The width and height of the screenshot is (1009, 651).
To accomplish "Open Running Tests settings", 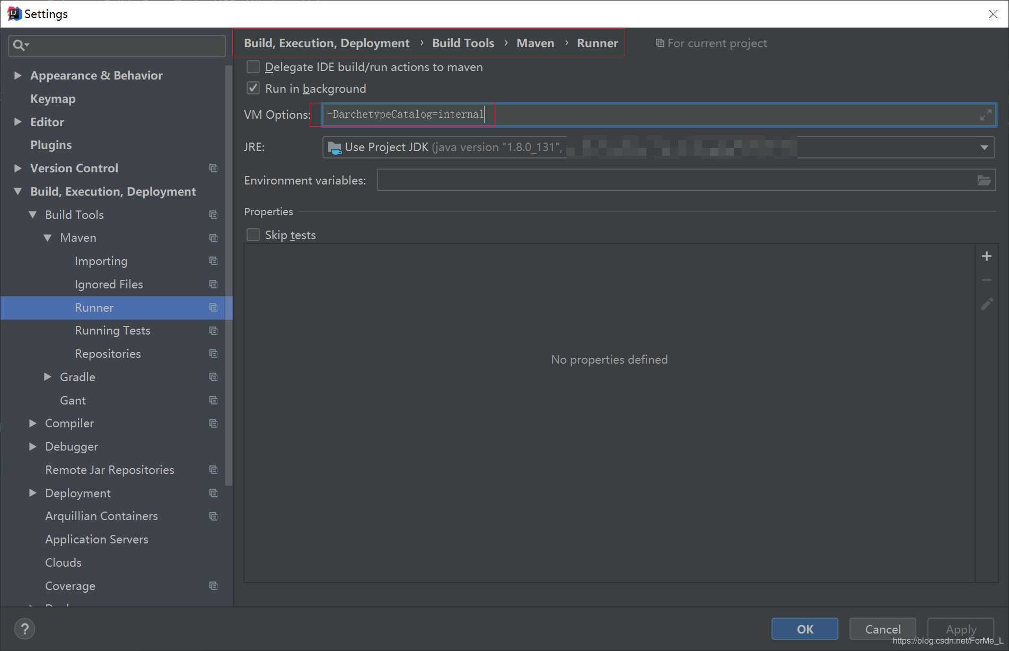I will [x=112, y=331].
